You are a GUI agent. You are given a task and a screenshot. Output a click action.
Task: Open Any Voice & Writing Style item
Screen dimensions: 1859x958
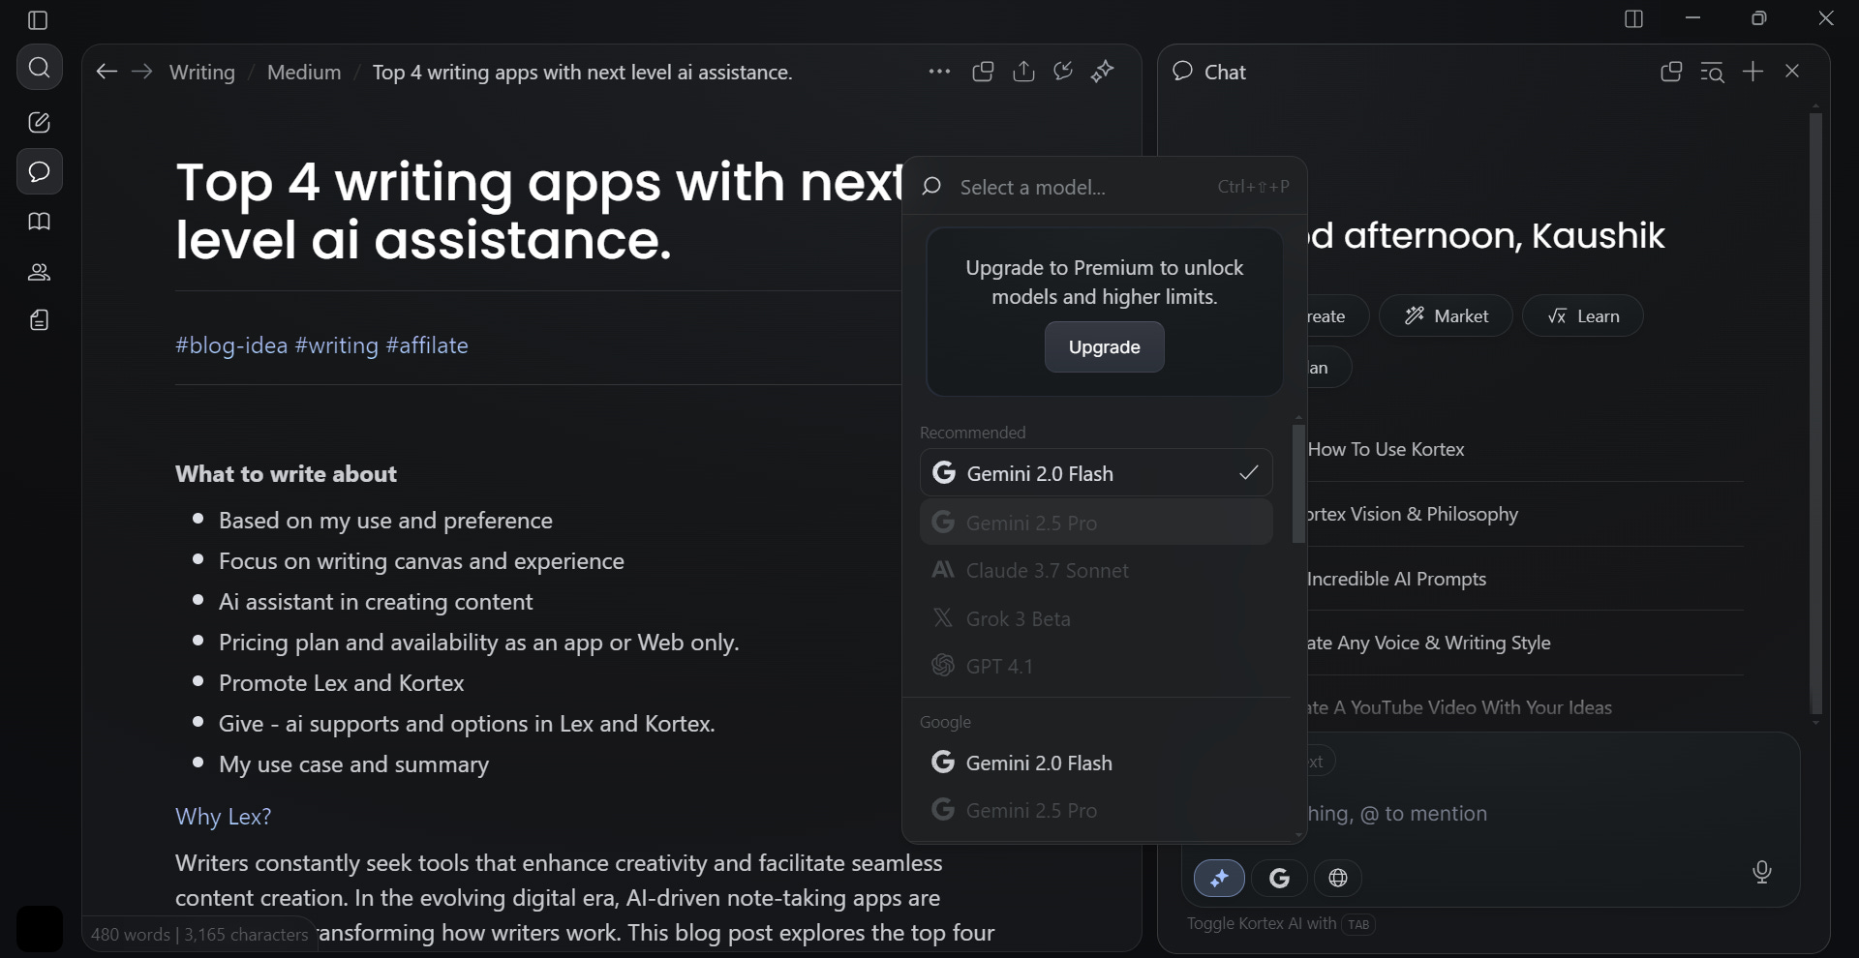click(1428, 643)
